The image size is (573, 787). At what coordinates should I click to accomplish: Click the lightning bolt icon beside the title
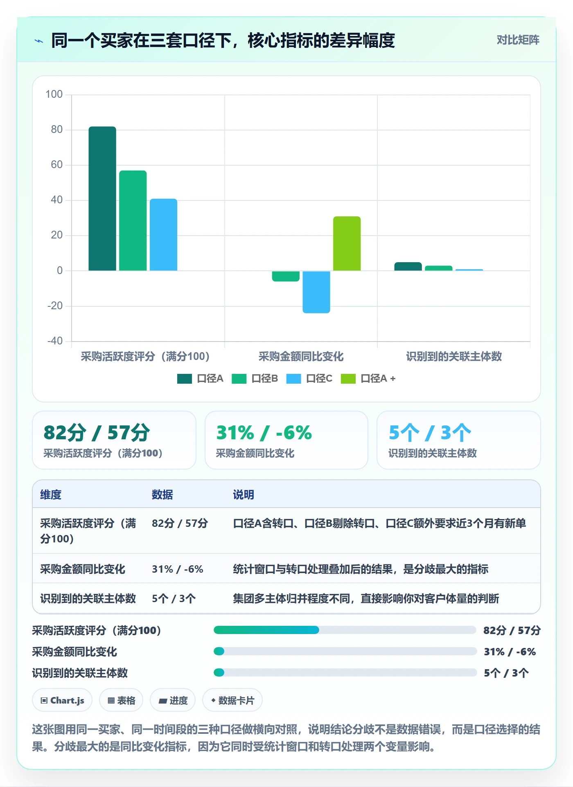coord(39,41)
